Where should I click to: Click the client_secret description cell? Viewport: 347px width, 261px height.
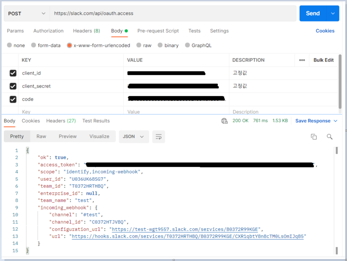[283, 86]
